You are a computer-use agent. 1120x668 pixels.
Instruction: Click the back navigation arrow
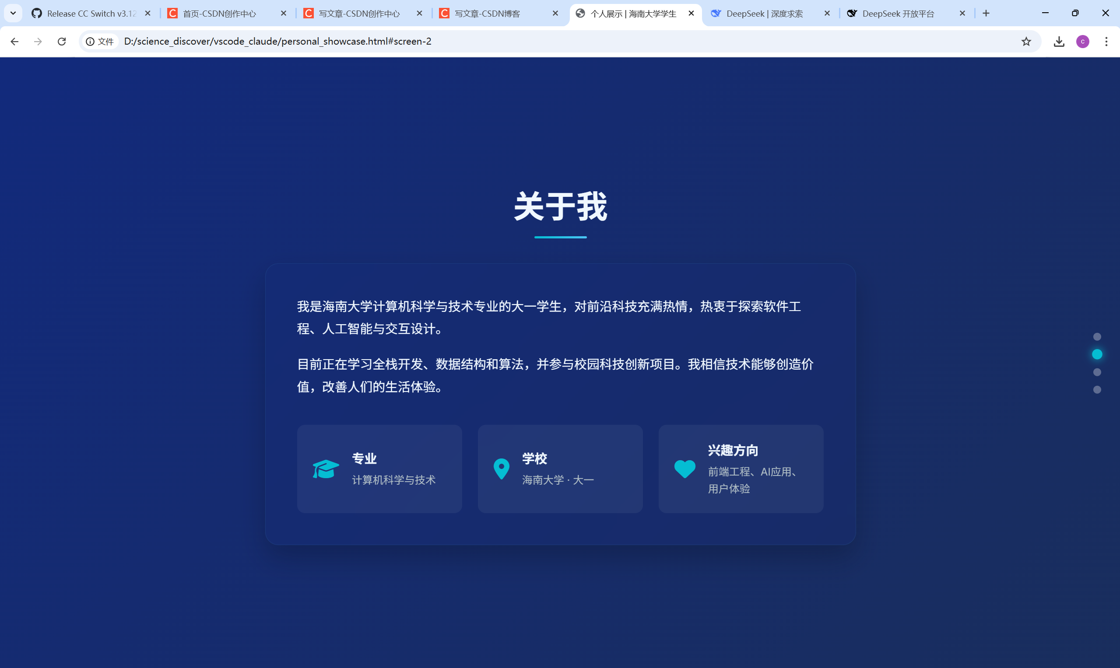point(15,42)
